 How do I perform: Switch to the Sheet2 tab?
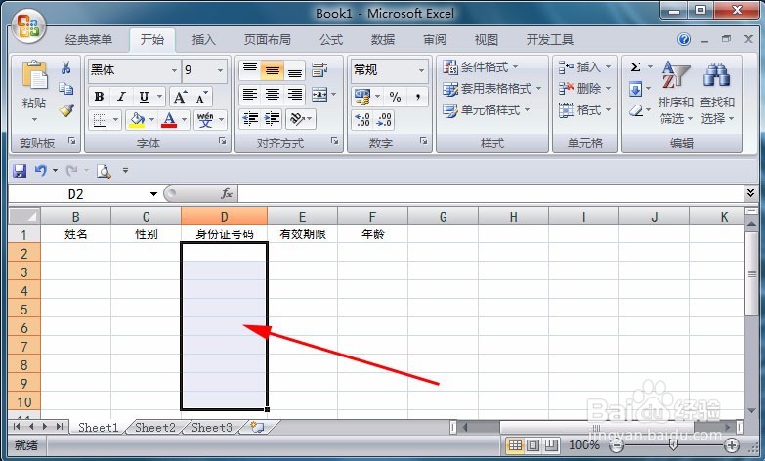click(154, 428)
